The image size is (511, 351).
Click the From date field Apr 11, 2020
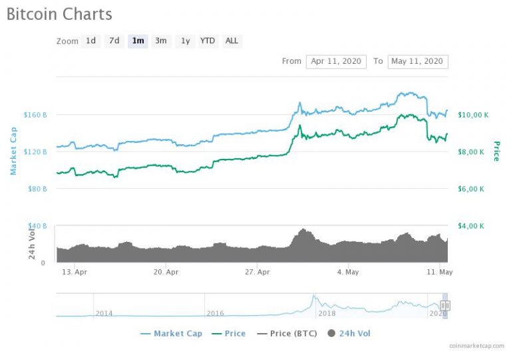(x=336, y=62)
